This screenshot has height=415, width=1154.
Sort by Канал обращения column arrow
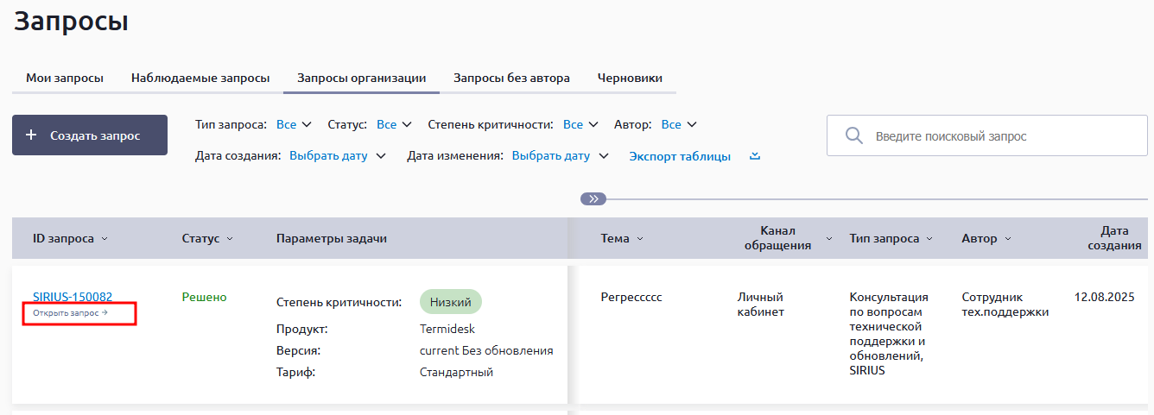click(x=829, y=238)
